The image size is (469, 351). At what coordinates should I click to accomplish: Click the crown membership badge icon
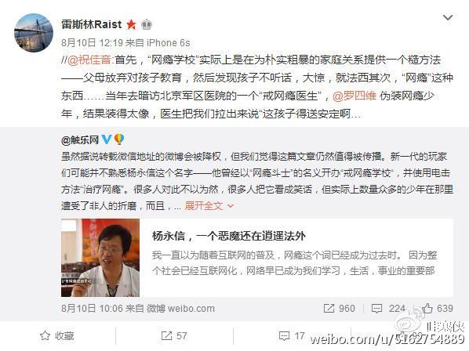click(146, 24)
